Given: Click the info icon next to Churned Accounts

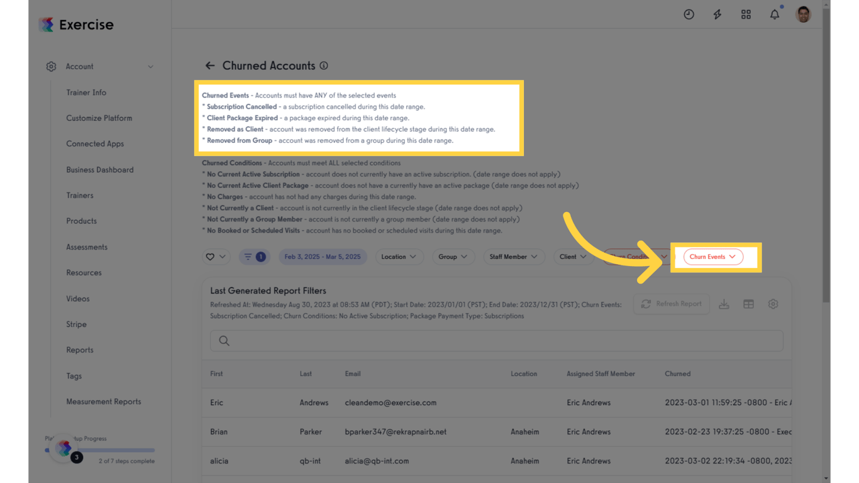Looking at the screenshot, I should [324, 65].
